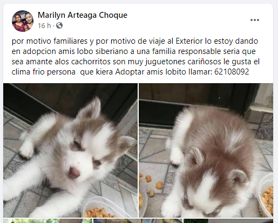This screenshot has width=278, height=223.
Task: Open the post via the 16 h timestamp
Action: 44,25
